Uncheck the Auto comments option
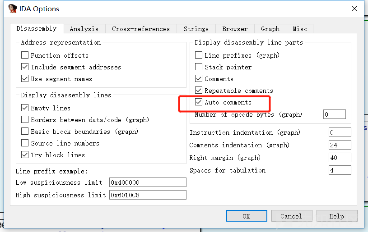Image resolution: width=368 pixels, height=232 pixels. coord(199,102)
